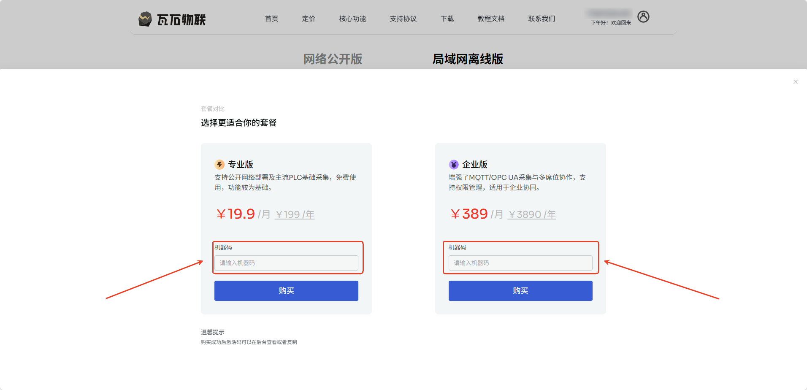Click 联系我们 in the header
This screenshot has height=390, width=807.
[542, 19]
